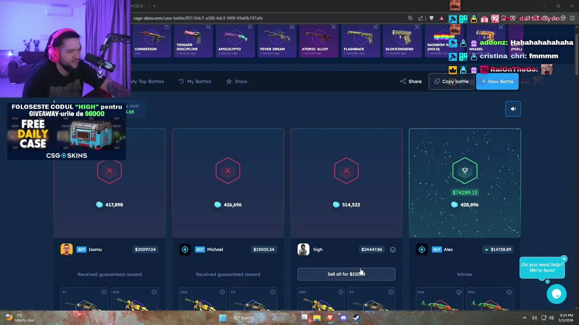This screenshot has height=325, width=579.
Task: Show hidden system tray icons
Action: [525, 318]
